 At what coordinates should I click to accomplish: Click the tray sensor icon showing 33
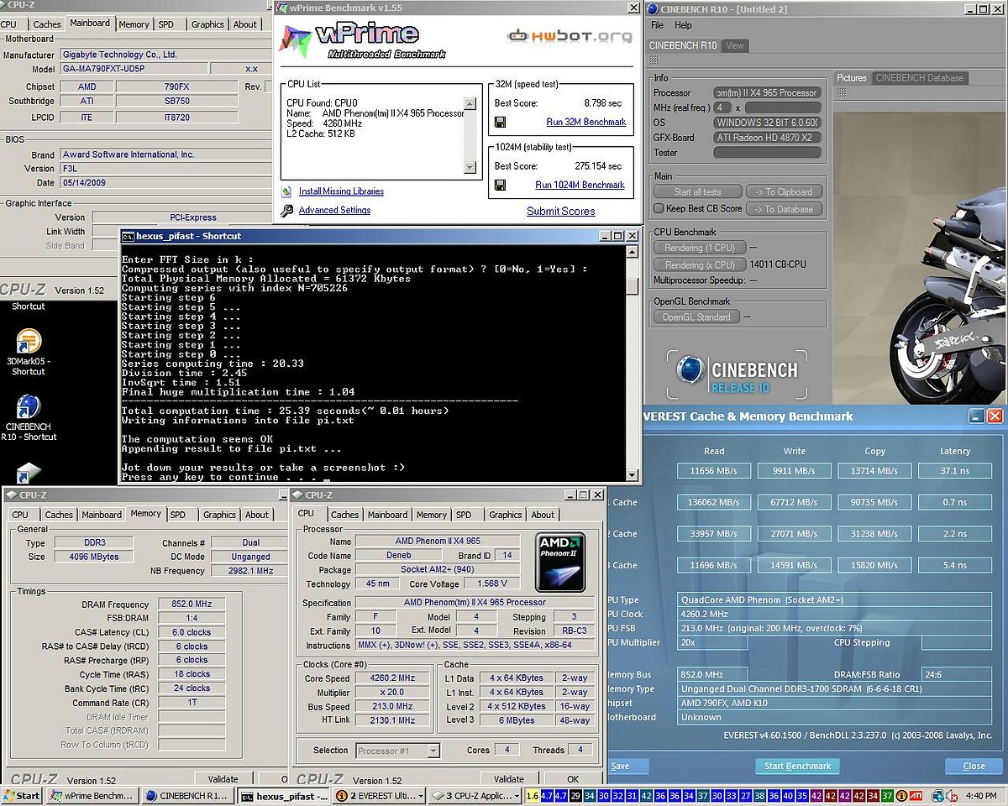732,795
